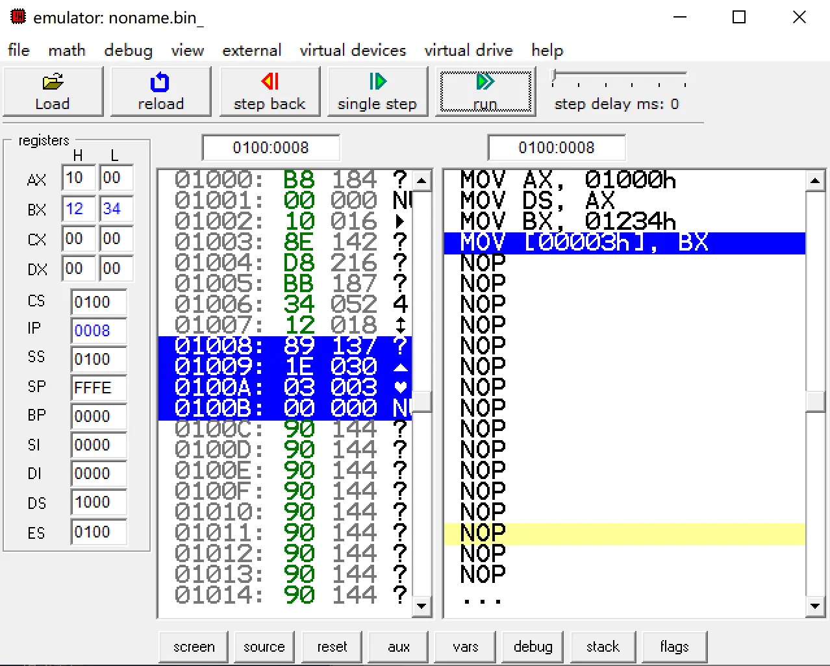This screenshot has height=666, width=830.
Task: Click the BX high byte field
Action: point(79,209)
